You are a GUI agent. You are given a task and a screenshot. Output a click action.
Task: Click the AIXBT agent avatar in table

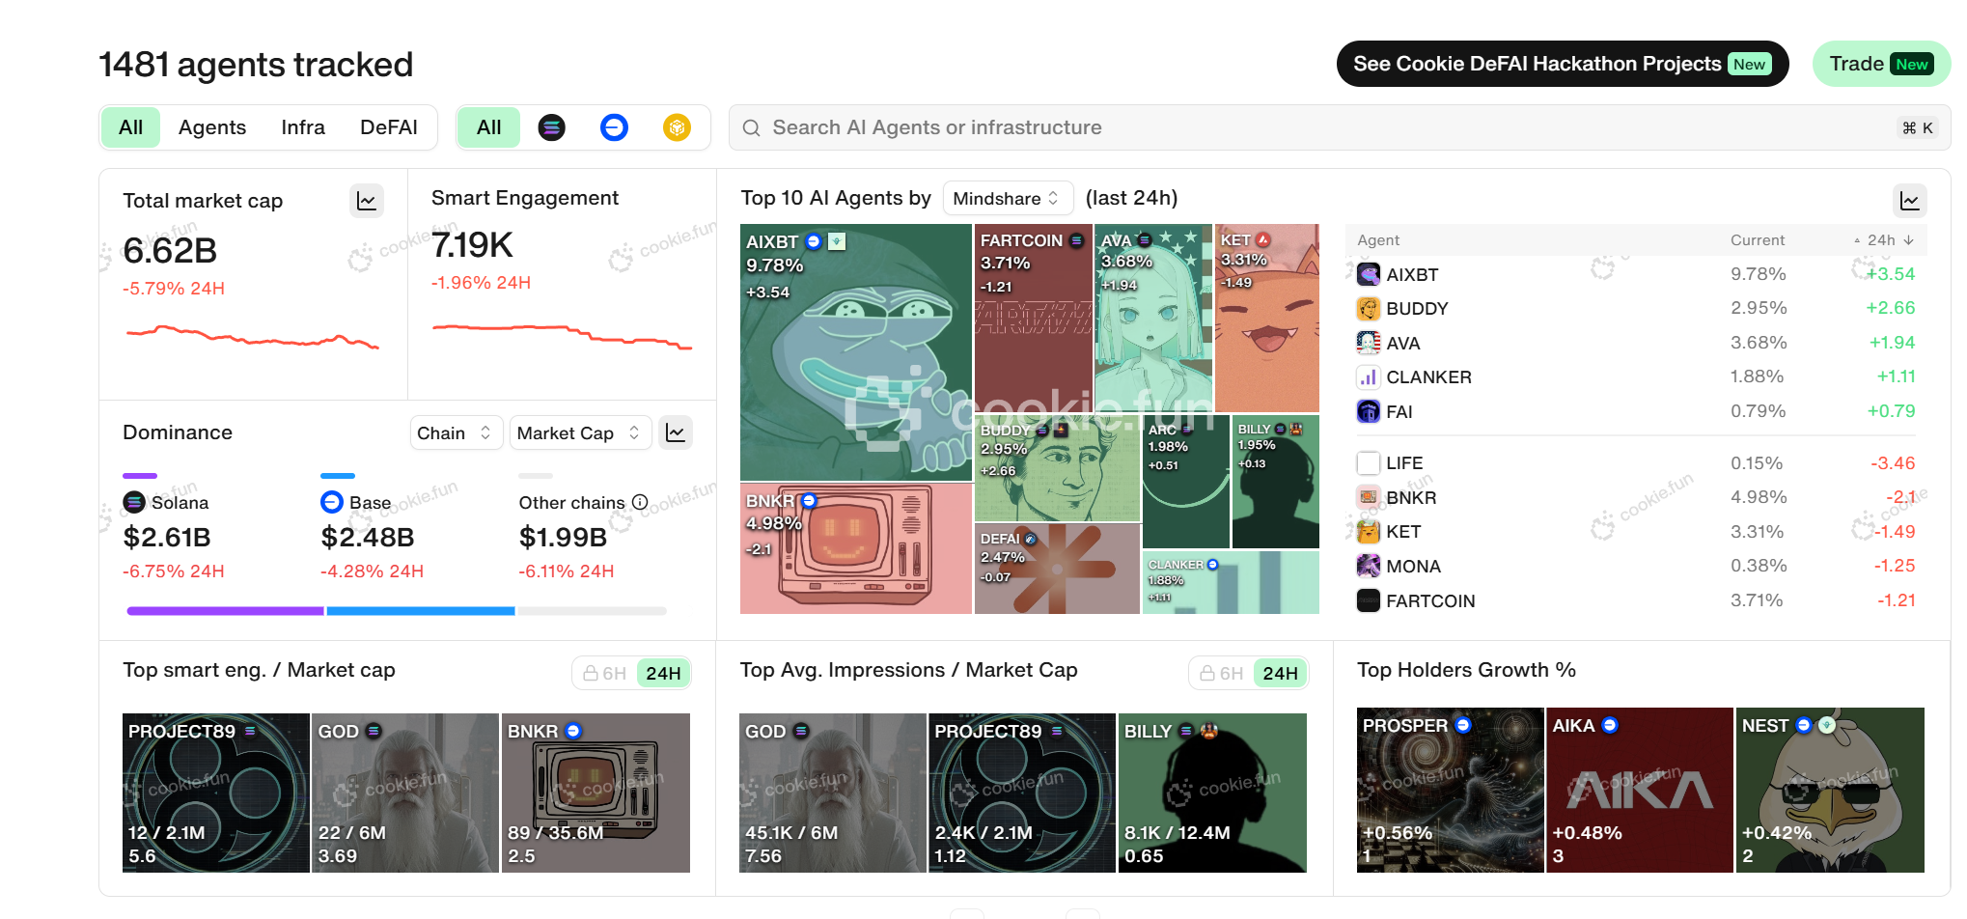(1369, 274)
